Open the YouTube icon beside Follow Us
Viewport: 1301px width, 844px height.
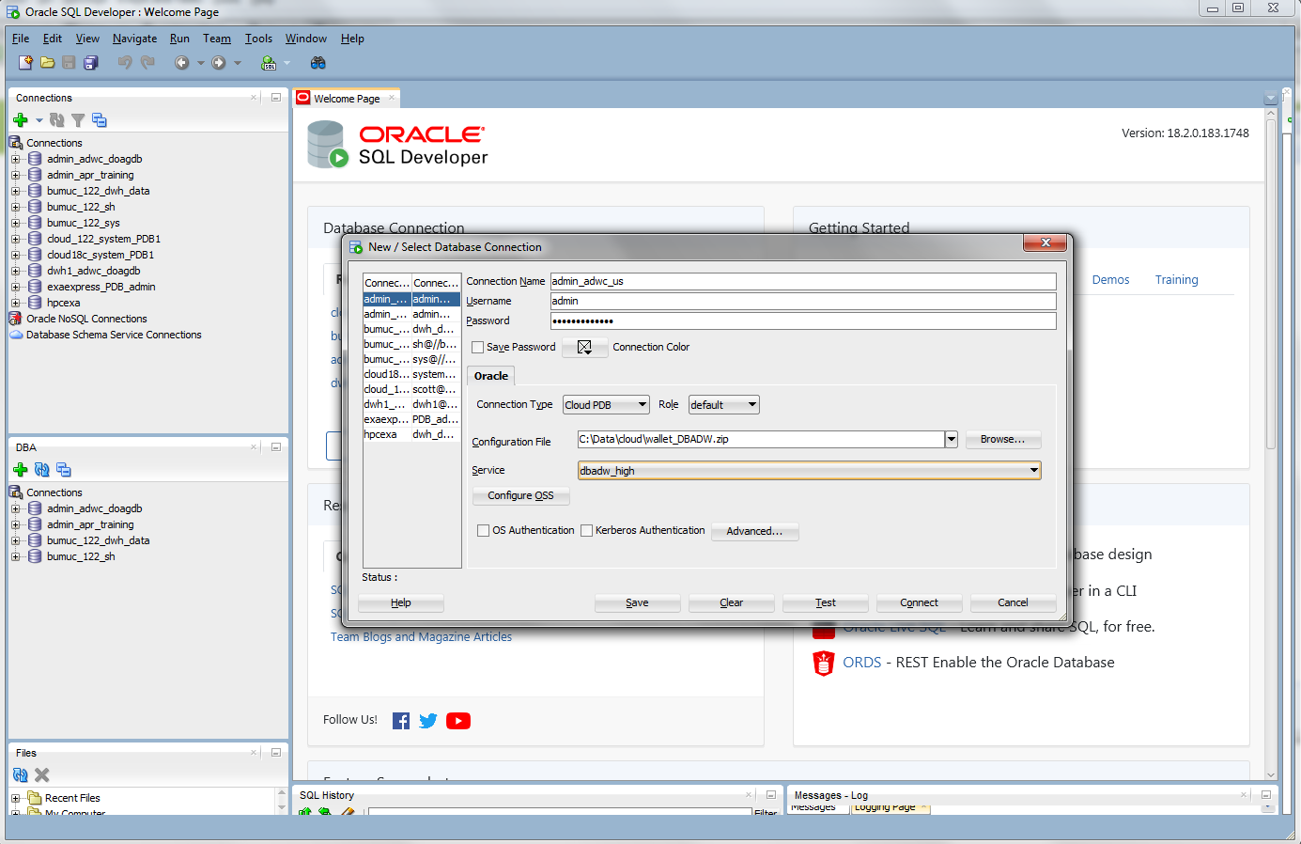click(x=458, y=721)
